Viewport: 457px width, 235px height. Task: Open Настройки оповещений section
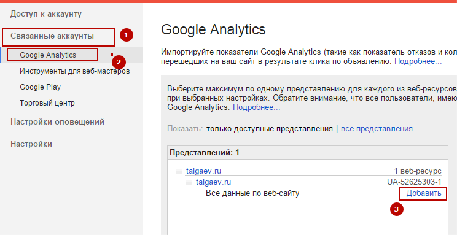pos(57,121)
